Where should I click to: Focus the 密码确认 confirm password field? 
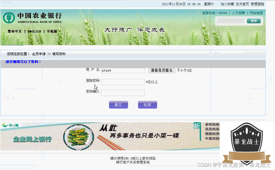pos(123,93)
